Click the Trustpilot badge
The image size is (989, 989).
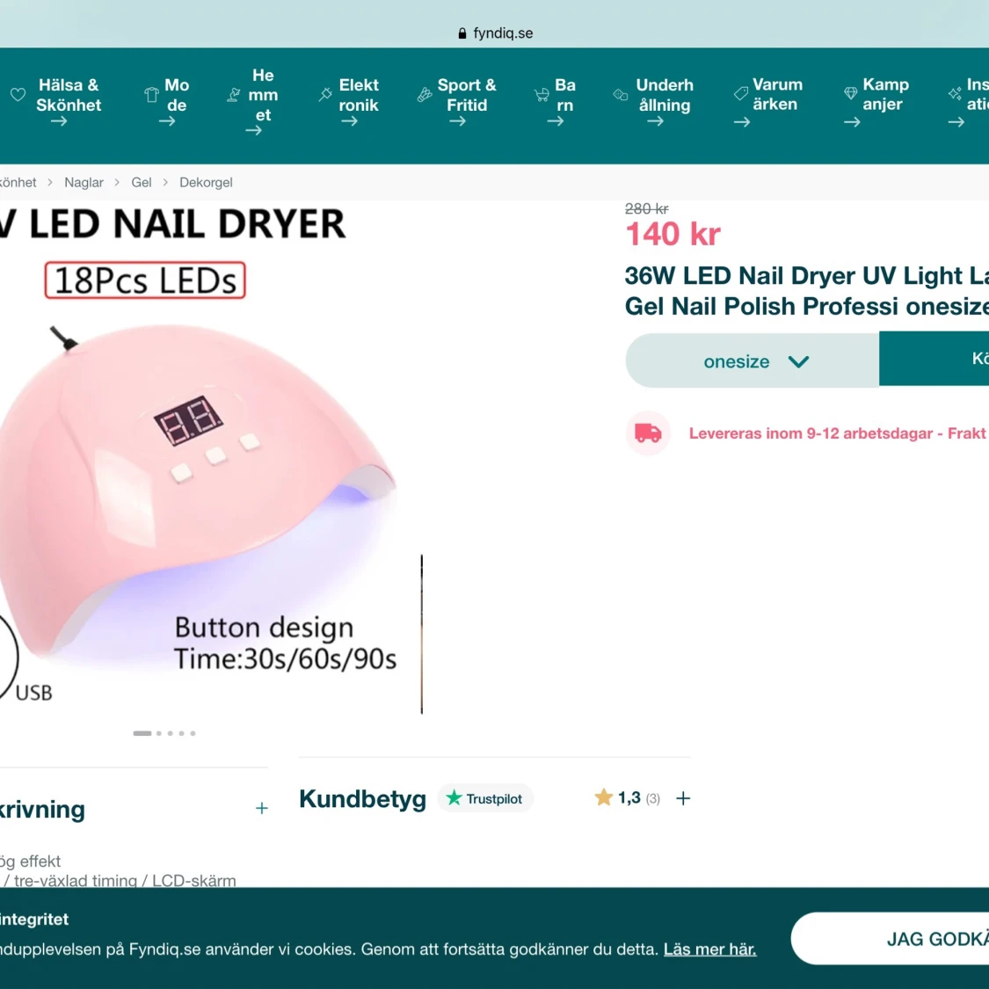coord(485,798)
